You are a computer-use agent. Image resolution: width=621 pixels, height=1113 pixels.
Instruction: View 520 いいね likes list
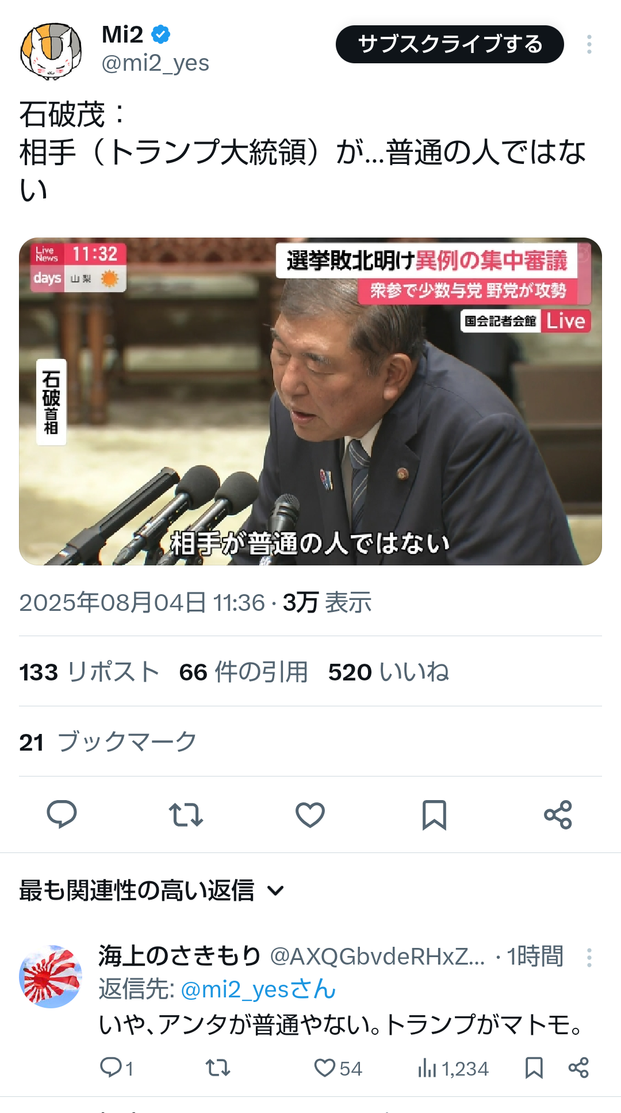[389, 672]
